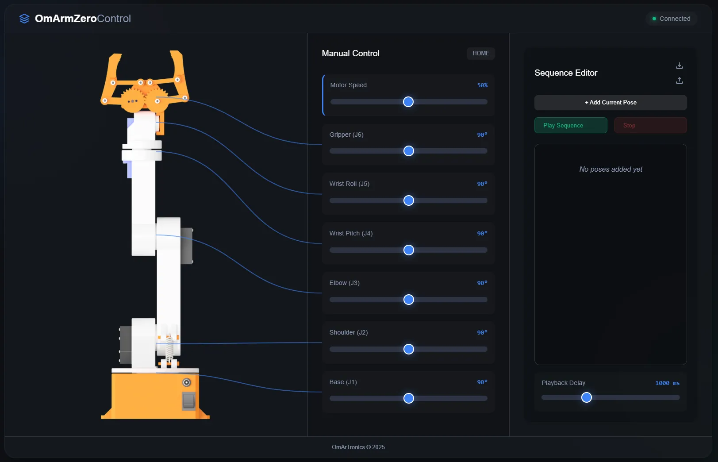Click the Wrist Pitch (J4) slider handle

tap(409, 250)
